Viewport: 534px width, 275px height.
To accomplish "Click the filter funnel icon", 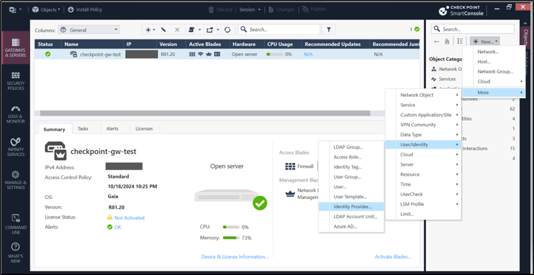I will [x=329, y=30].
